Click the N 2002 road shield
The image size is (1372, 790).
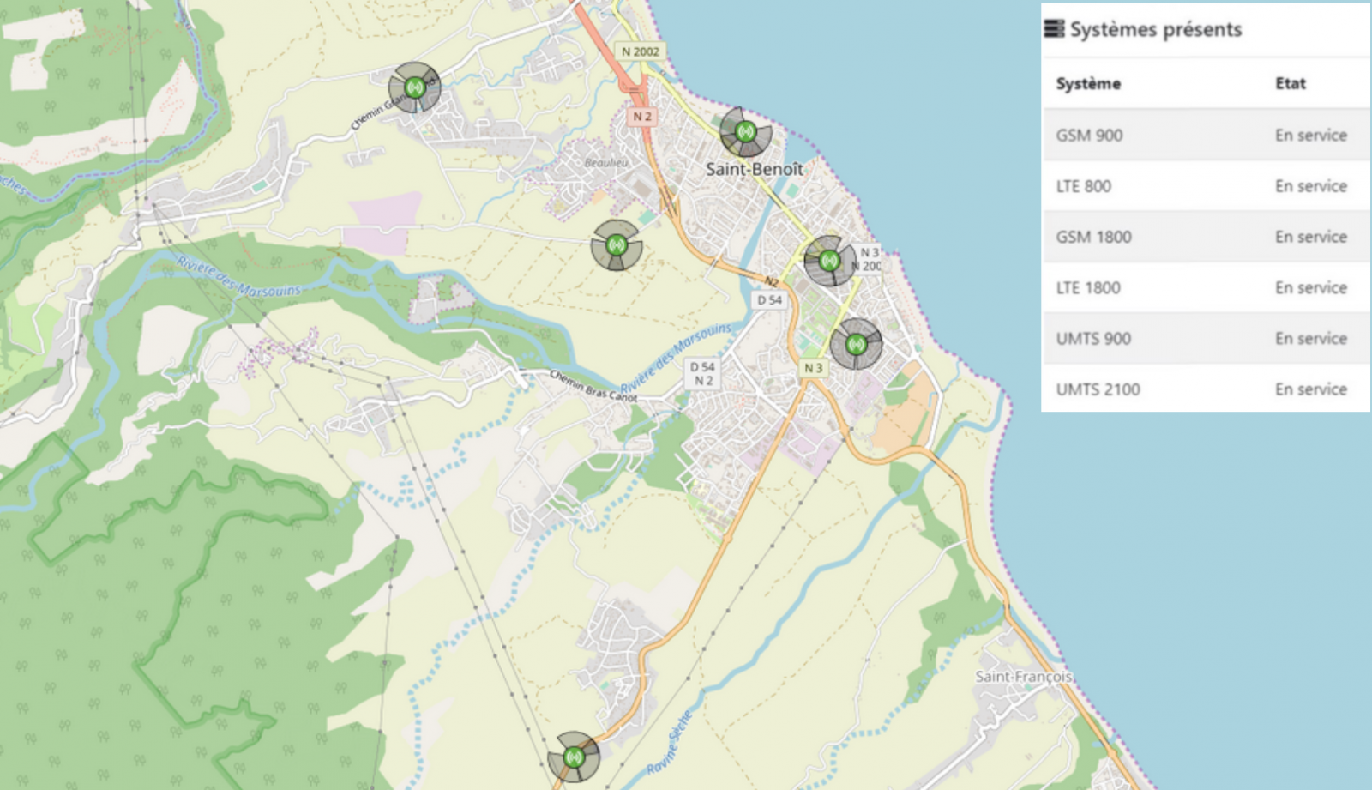640,51
